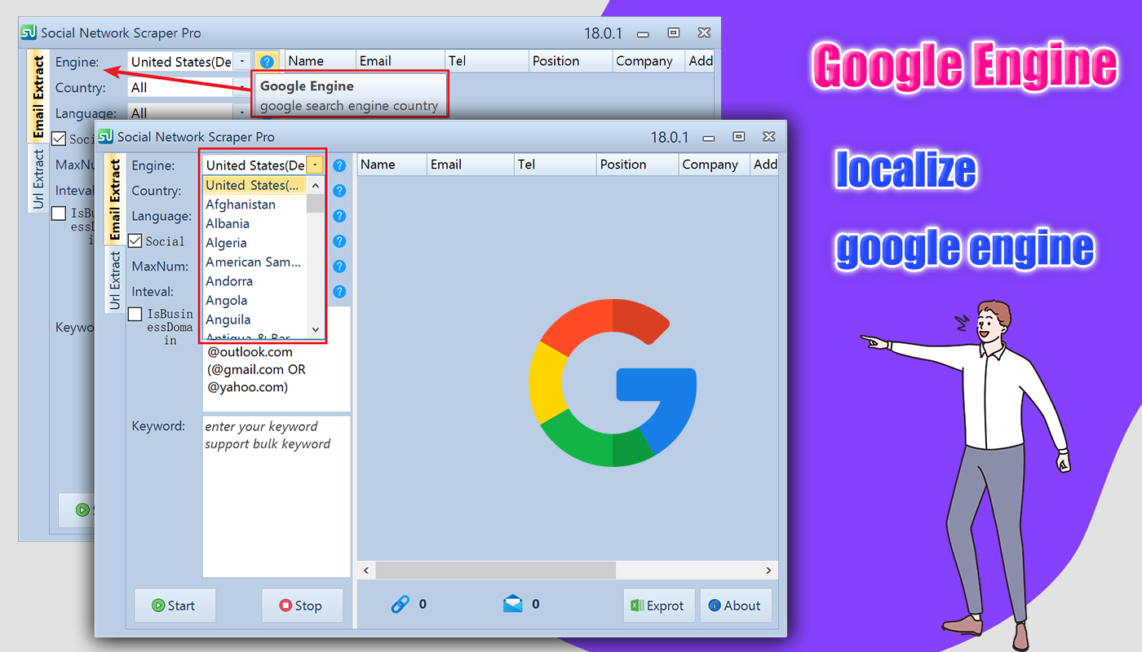This screenshot has width=1142, height=652.
Task: Toggle the Social checkbox in back window
Action: click(59, 139)
